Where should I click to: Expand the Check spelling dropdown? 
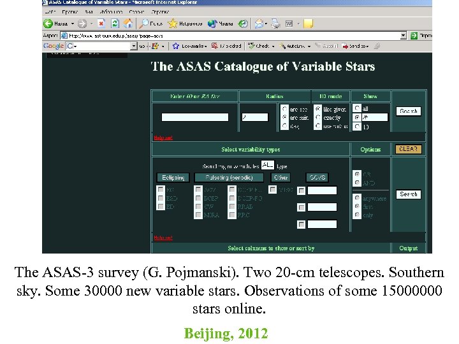tap(273, 47)
